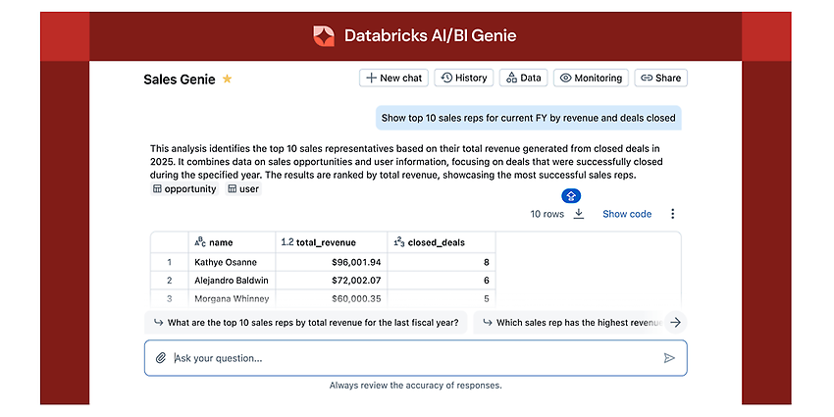This screenshot has width=834, height=417.
Task: Click the right arrow for more suggestions
Action: (675, 323)
